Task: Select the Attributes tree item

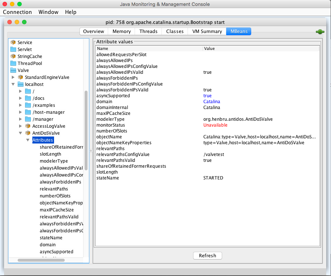Action: click(x=43, y=140)
